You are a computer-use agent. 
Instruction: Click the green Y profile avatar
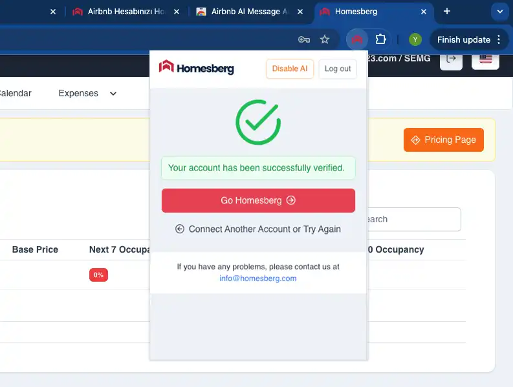click(415, 39)
